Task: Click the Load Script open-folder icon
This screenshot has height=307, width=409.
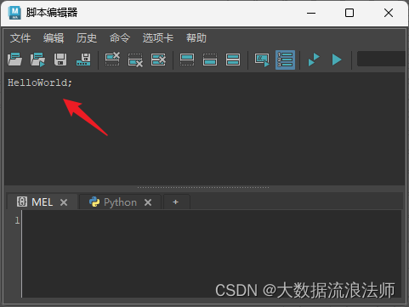Action: coord(14,60)
